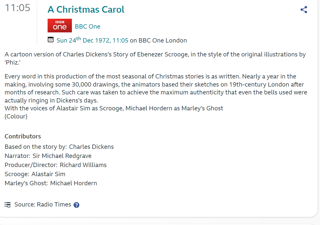Click the BBC One channel text link
The image size is (320, 225).
click(88, 27)
